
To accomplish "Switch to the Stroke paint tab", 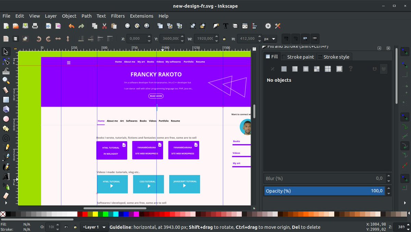I will [300, 57].
